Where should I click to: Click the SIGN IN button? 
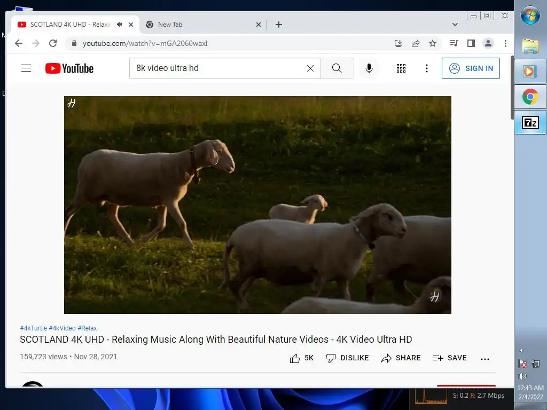pyautogui.click(x=471, y=68)
